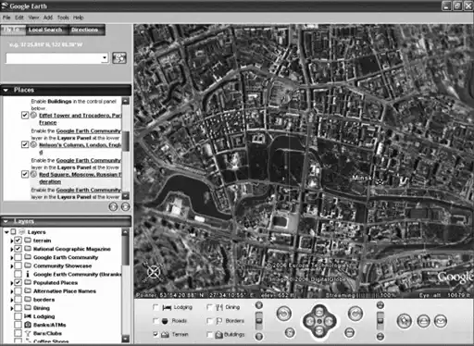Open the Add menu
474x346 pixels.
coord(48,18)
